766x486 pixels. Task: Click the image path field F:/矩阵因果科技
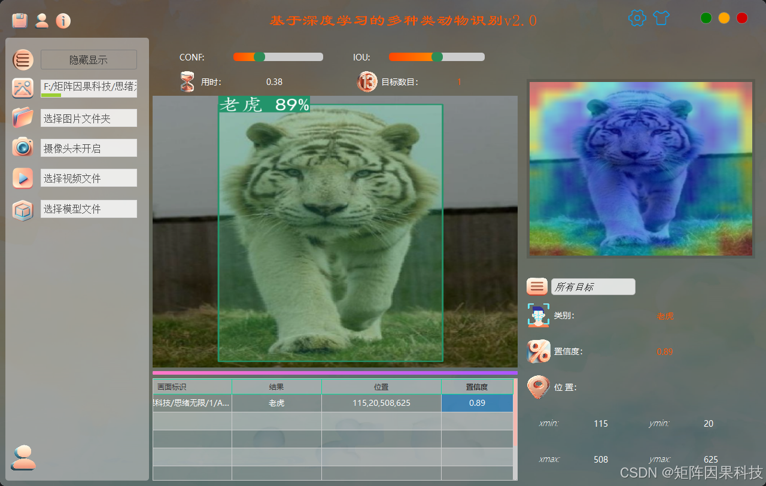click(x=89, y=88)
